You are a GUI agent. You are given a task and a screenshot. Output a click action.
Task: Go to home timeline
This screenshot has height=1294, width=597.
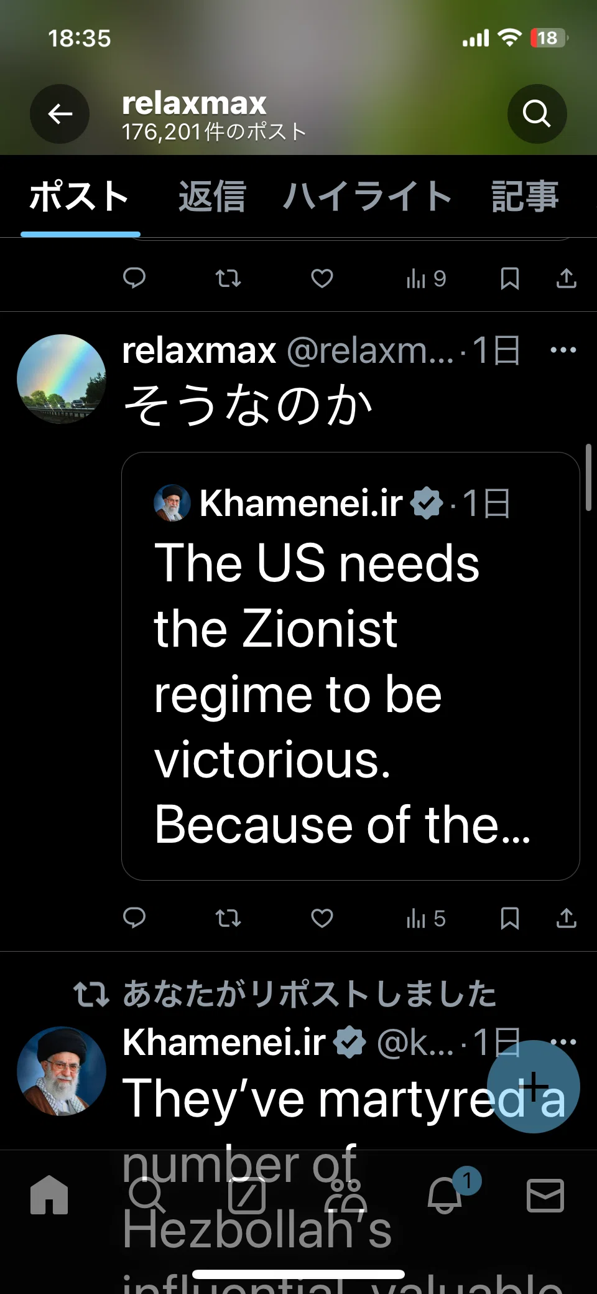point(49,1195)
